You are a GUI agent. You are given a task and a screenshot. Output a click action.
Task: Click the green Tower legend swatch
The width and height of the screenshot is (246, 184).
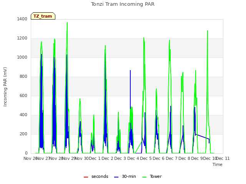pyautogui.click(x=144, y=177)
